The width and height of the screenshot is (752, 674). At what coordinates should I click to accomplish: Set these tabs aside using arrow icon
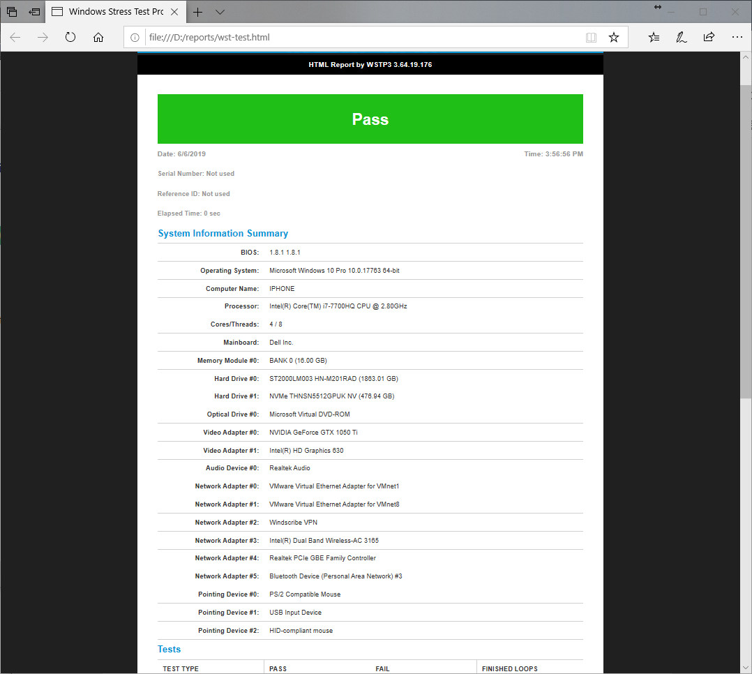34,12
